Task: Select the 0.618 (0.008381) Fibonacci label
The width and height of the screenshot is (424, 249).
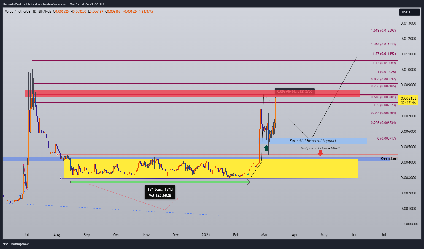Action: [383, 97]
